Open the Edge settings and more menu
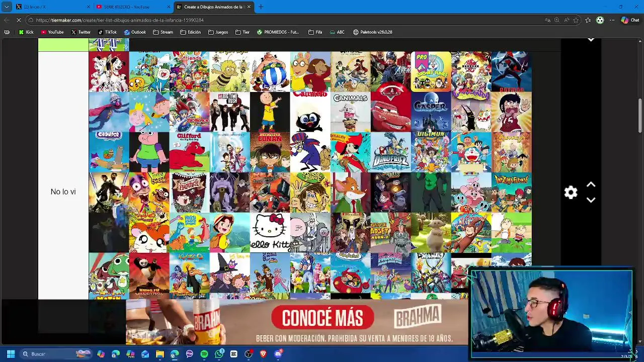 pyautogui.click(x=612, y=20)
